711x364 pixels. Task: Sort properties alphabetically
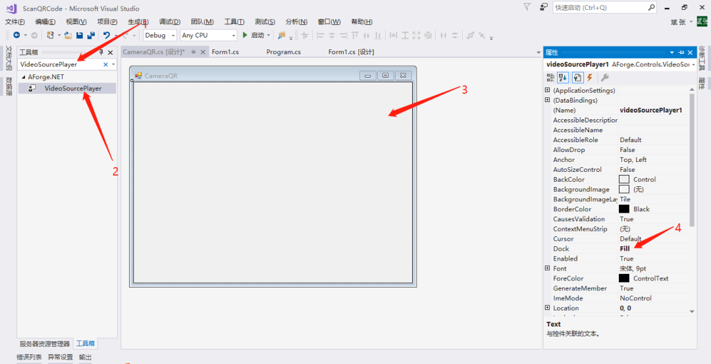point(564,78)
